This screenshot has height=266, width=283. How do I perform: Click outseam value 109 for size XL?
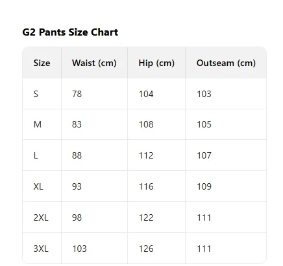204,186
